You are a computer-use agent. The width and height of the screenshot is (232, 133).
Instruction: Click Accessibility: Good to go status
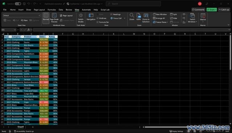(x=24, y=131)
